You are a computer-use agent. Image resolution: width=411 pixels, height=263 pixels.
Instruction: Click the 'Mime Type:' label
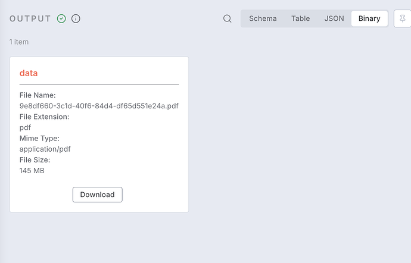39,138
